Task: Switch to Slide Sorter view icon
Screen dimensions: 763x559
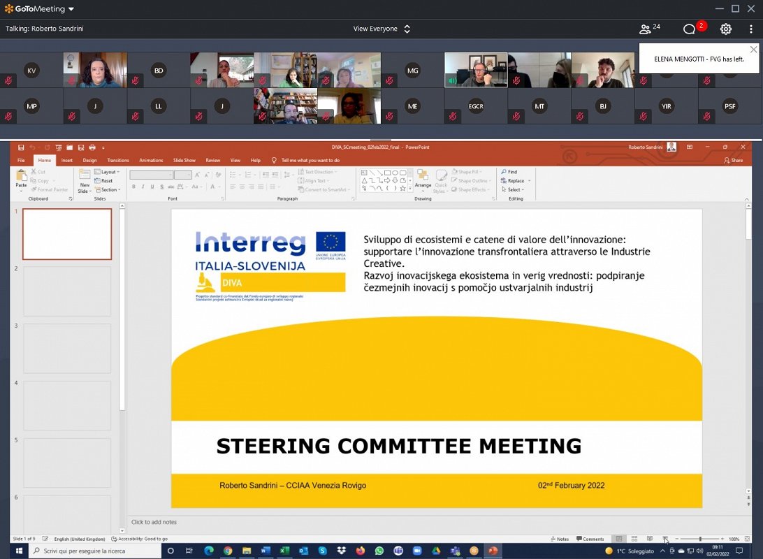Action: point(634,539)
